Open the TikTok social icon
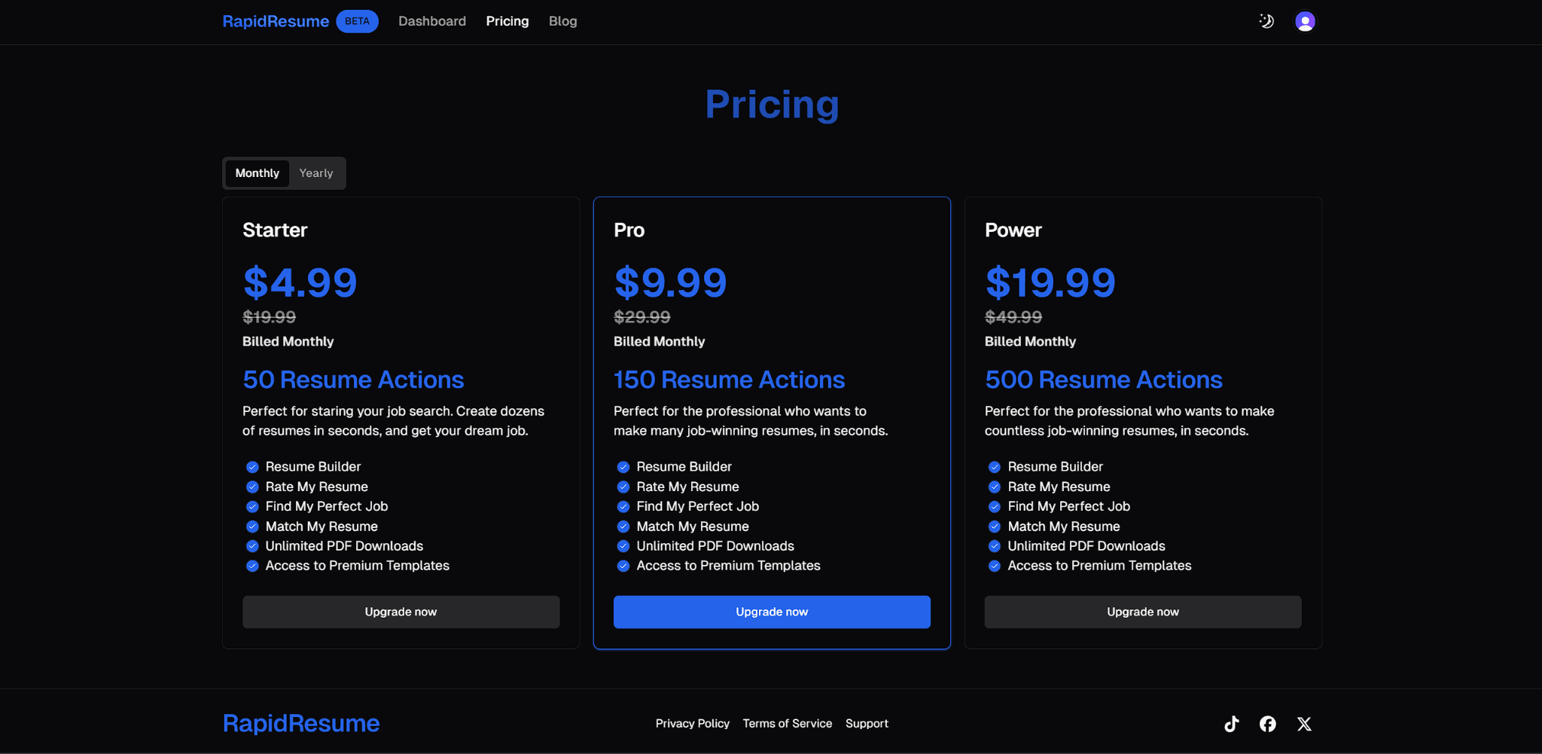This screenshot has width=1542, height=754. tap(1232, 724)
